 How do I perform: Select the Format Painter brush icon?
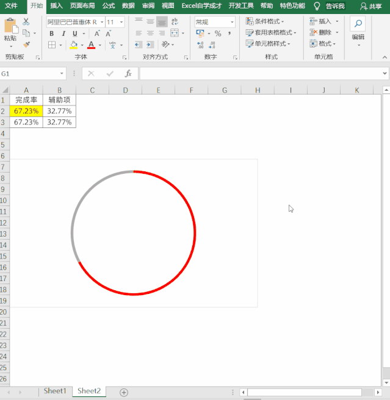click(26, 45)
